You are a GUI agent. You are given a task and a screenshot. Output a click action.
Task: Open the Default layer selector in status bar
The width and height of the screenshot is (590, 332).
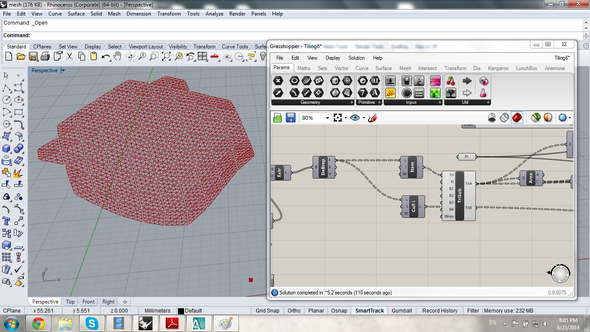point(190,310)
